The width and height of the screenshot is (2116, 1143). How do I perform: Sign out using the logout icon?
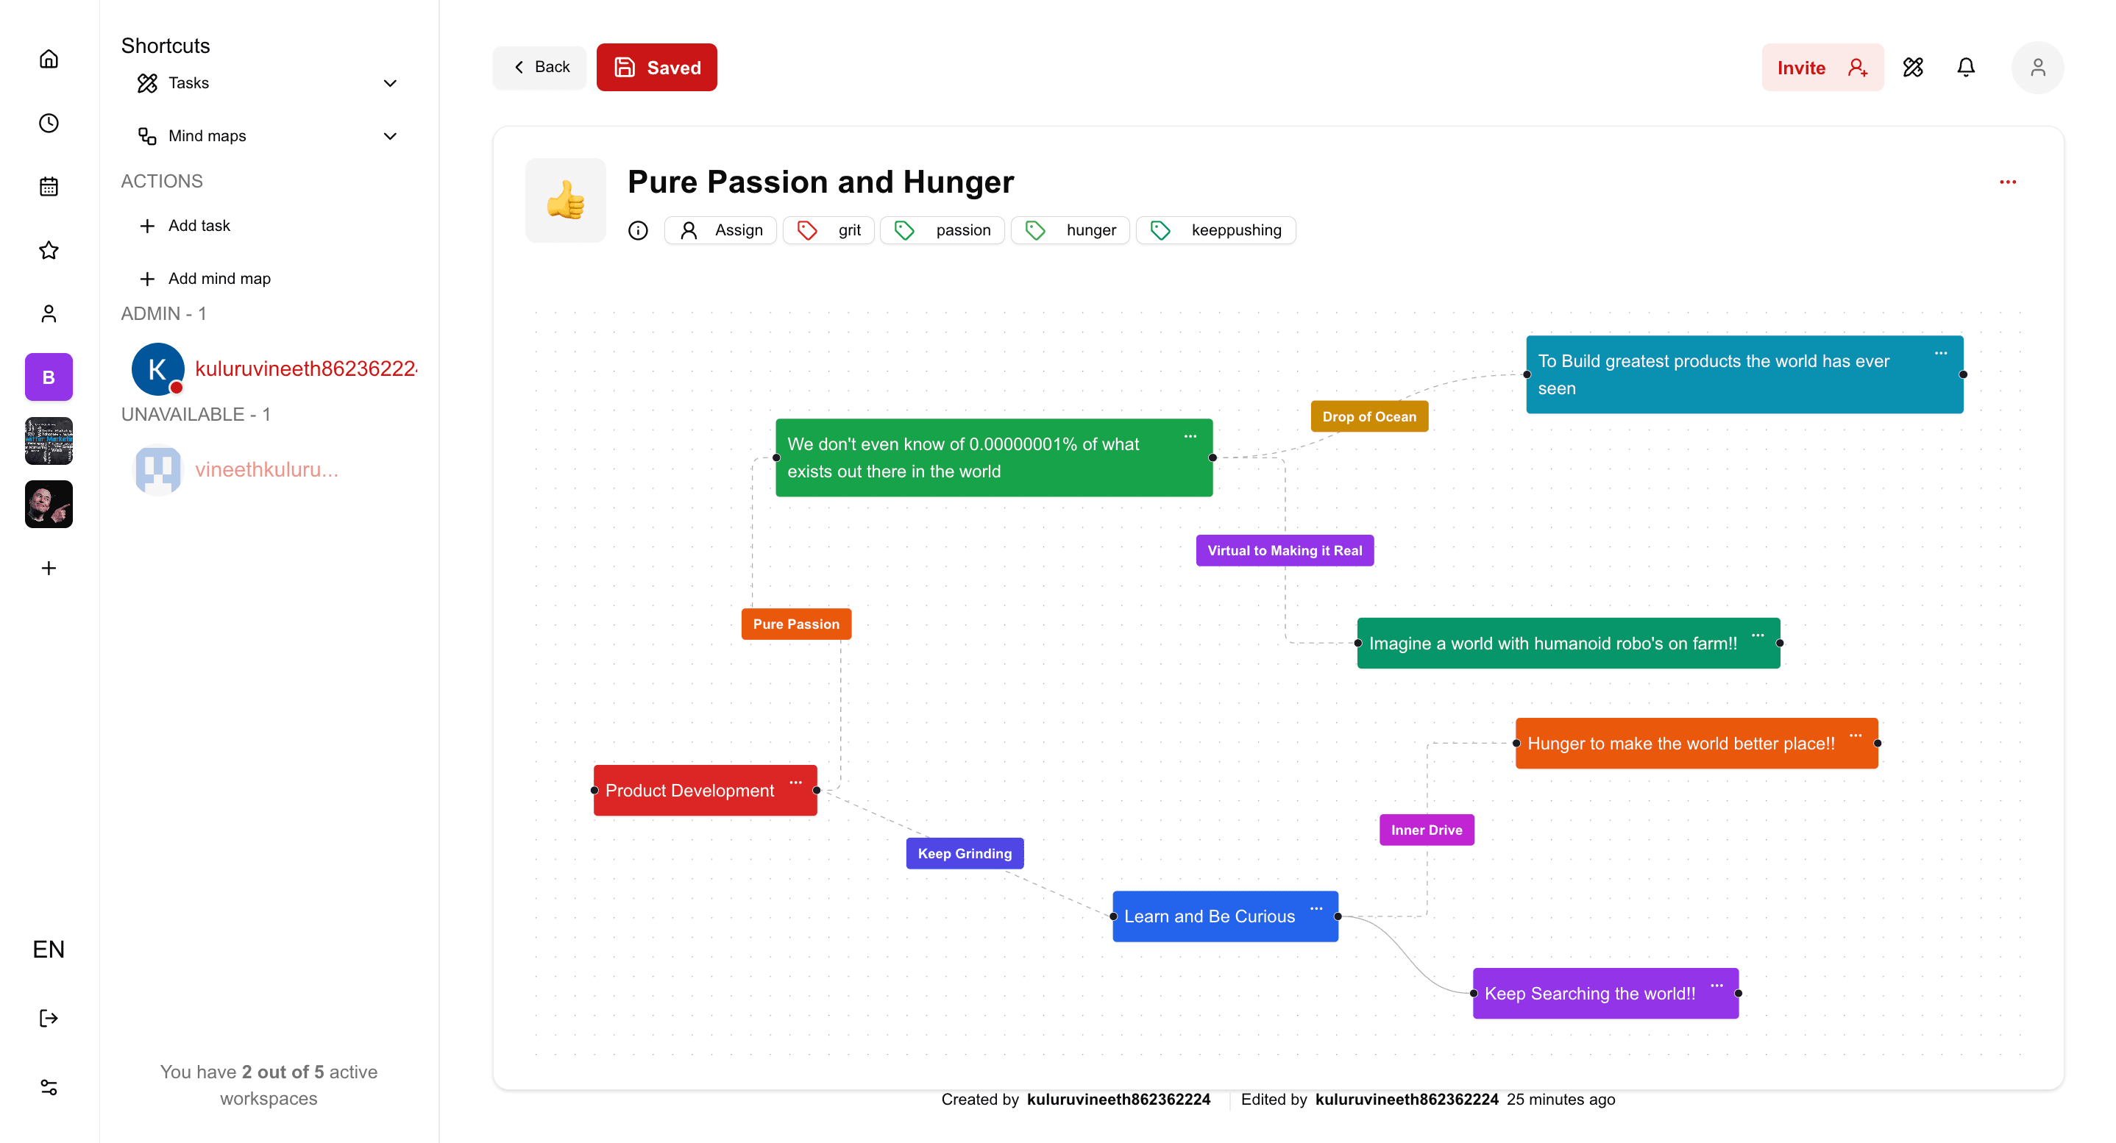(49, 1018)
